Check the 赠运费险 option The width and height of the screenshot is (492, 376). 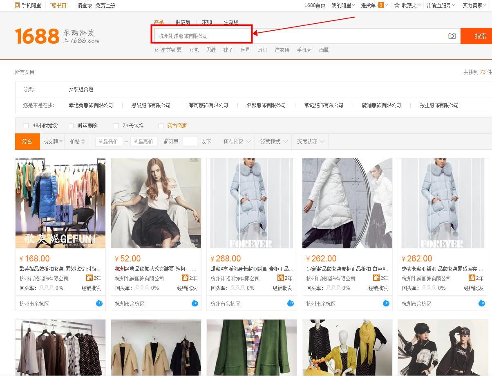[71, 126]
